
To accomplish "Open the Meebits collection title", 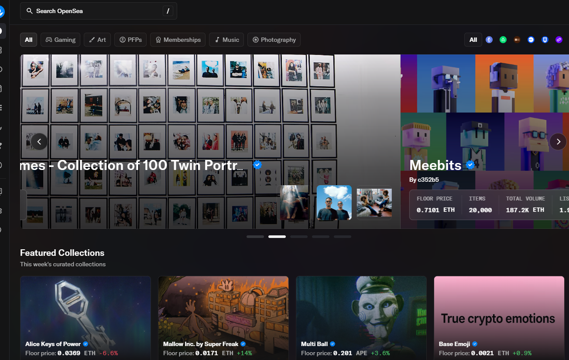I will pyautogui.click(x=435, y=165).
